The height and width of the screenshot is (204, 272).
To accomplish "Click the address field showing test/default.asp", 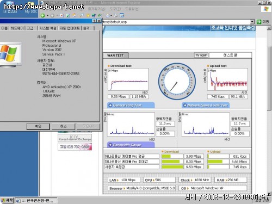I will [x=176, y=22].
